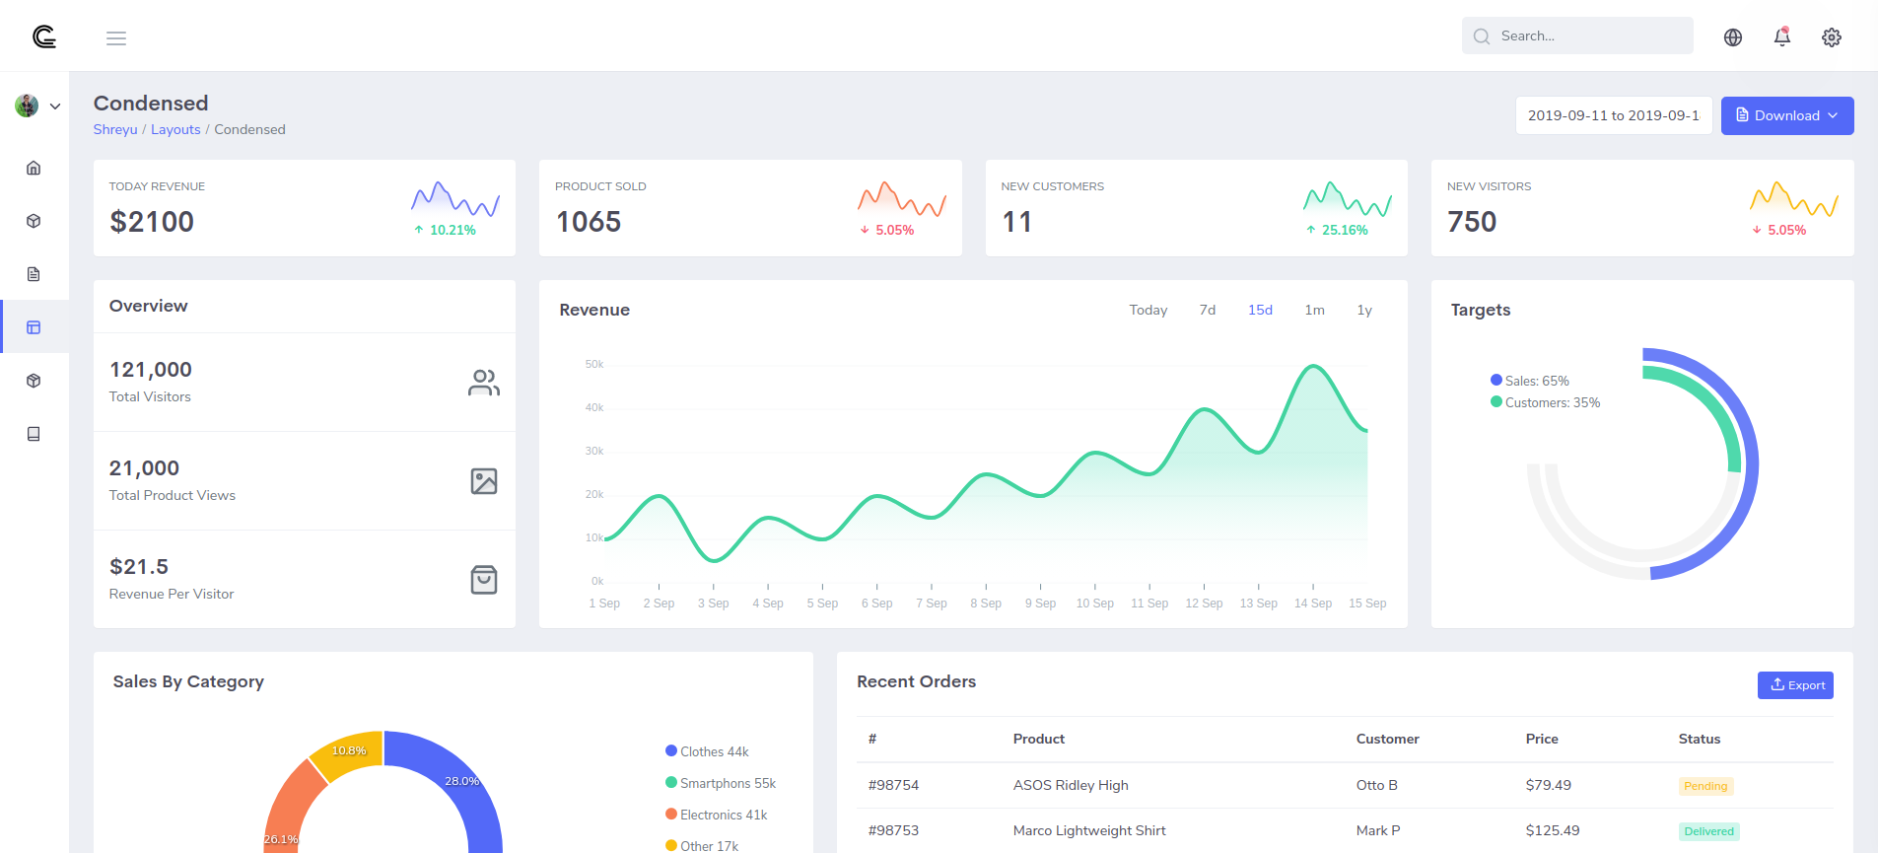Toggle the Clothes 44k legend entry

(707, 751)
